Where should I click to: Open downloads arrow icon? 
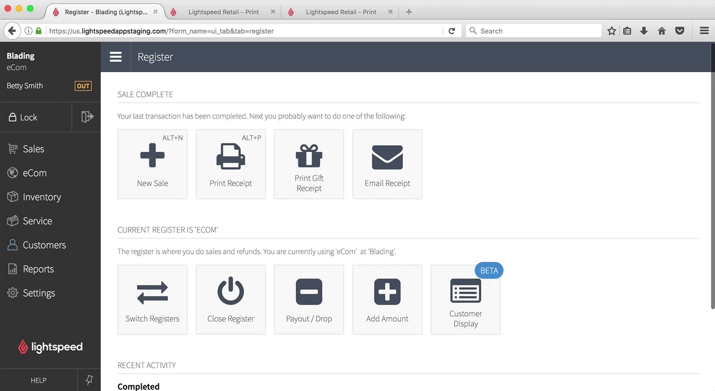point(644,31)
